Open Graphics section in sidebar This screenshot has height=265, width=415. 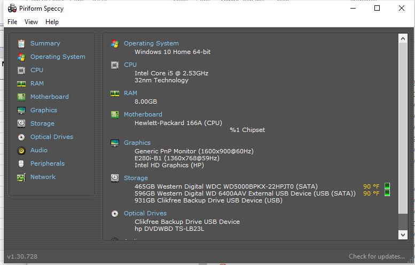pyautogui.click(x=44, y=110)
